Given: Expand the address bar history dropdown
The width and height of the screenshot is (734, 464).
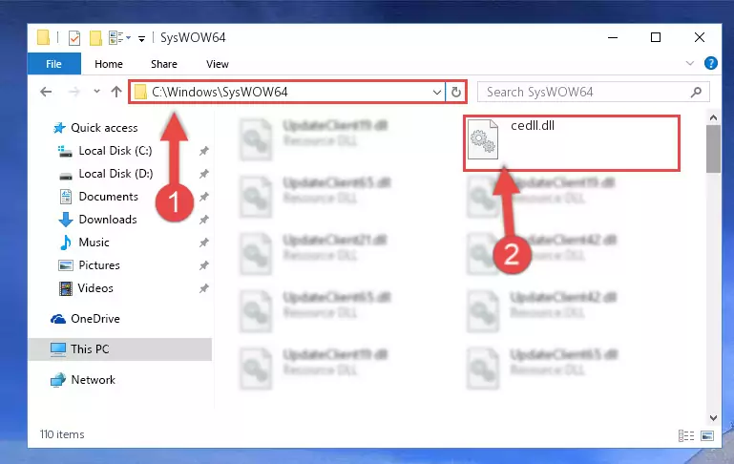Looking at the screenshot, I should click(x=436, y=93).
